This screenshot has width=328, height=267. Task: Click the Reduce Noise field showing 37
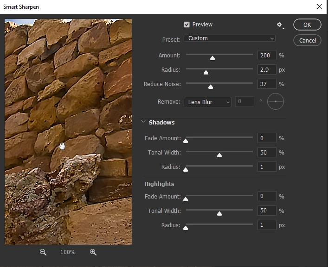pos(267,84)
